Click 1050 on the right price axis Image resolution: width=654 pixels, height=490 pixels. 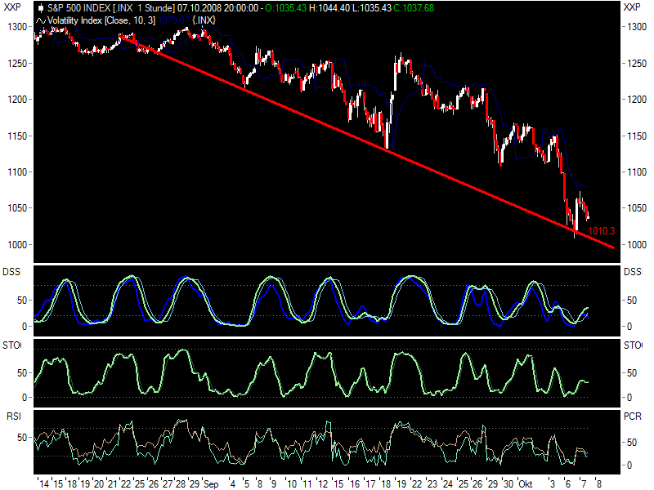pyautogui.click(x=637, y=208)
